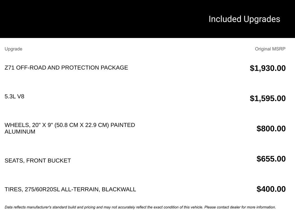Select the Upgrade column header
295x221 pixels.
point(13,49)
